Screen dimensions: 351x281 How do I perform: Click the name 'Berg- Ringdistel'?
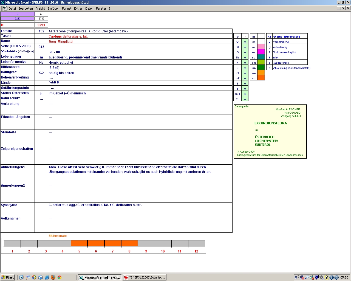coord(61,42)
